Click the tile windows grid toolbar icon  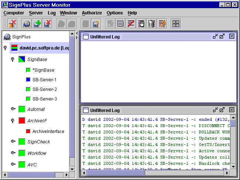[176, 24]
